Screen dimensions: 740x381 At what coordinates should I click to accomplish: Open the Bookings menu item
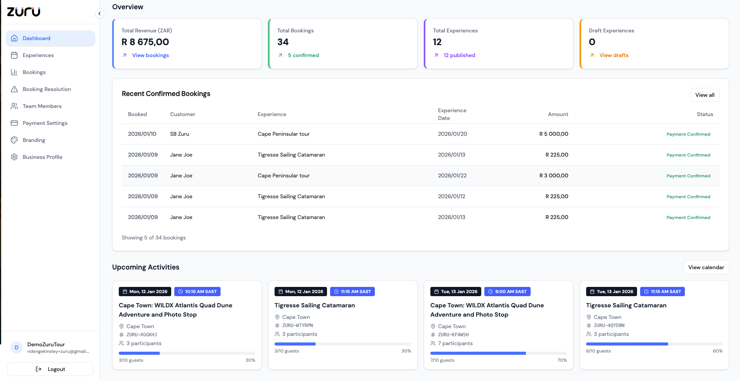pyautogui.click(x=34, y=72)
